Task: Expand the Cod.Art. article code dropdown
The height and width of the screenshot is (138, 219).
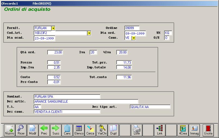Action: pos(89,33)
